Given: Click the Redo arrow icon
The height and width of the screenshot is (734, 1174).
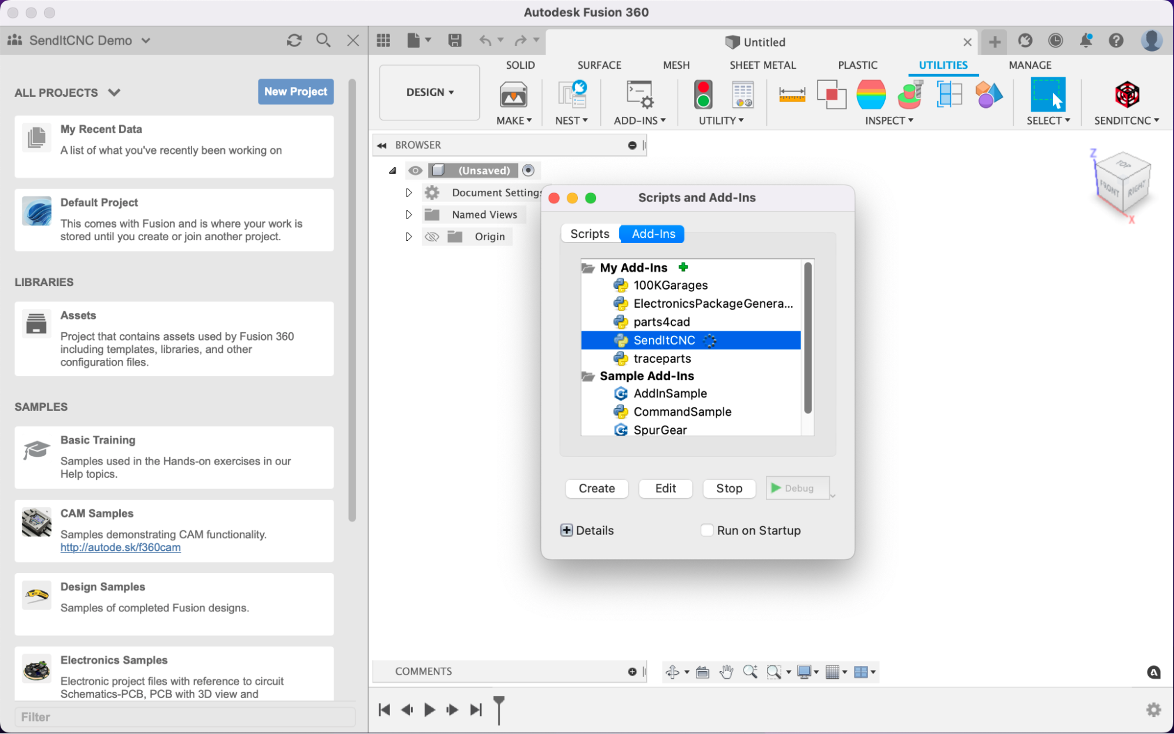Looking at the screenshot, I should point(520,41).
